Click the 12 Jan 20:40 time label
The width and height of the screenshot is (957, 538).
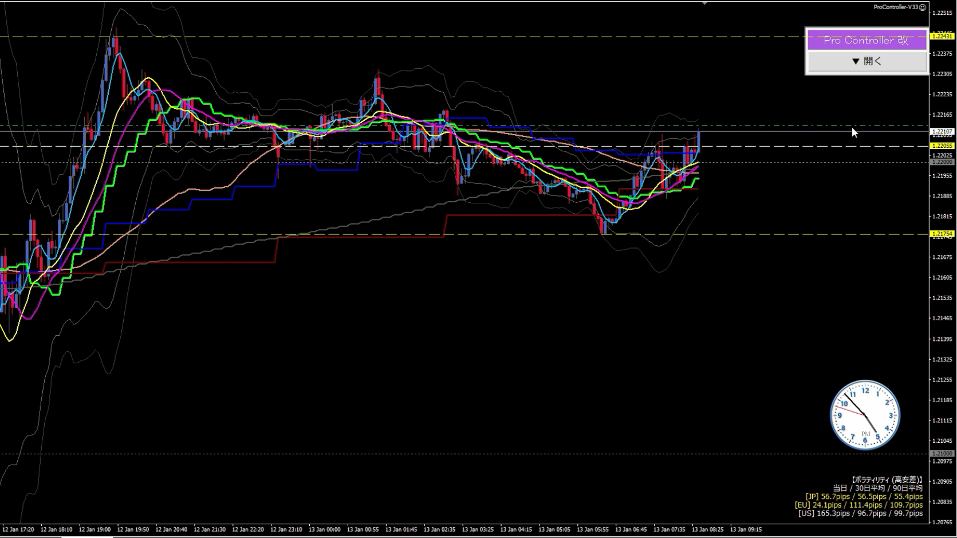point(171,529)
